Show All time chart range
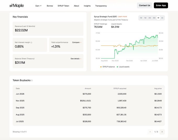This screenshot has height=140, width=178. tap(162, 18)
